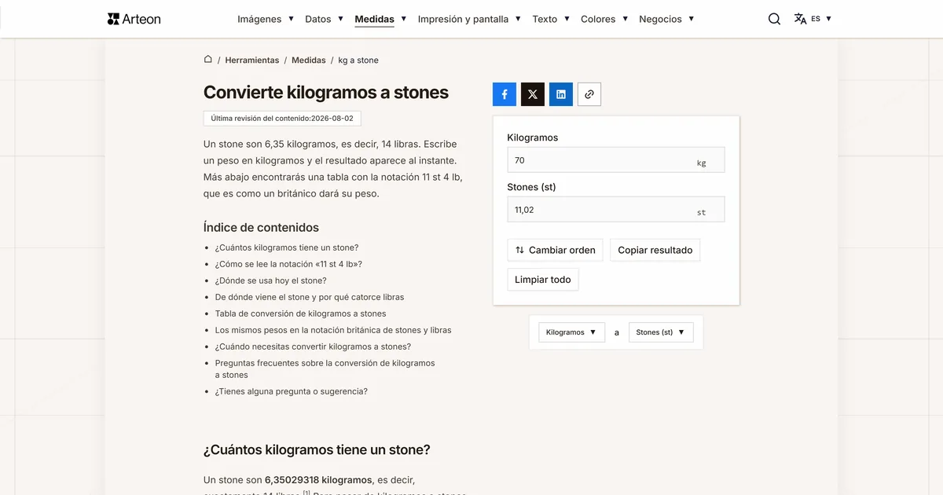Go to Preguntas frecuentes sobre la conversión

325,368
